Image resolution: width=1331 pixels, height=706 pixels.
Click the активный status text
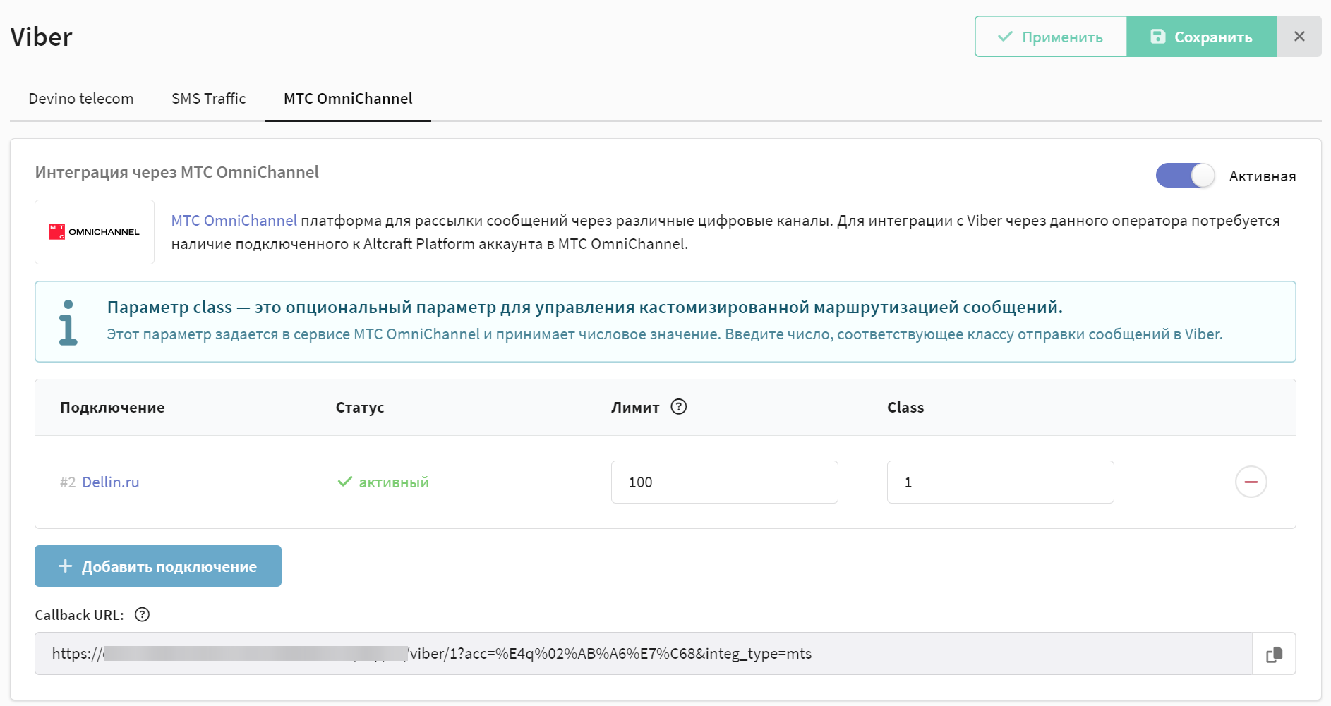pyautogui.click(x=394, y=482)
